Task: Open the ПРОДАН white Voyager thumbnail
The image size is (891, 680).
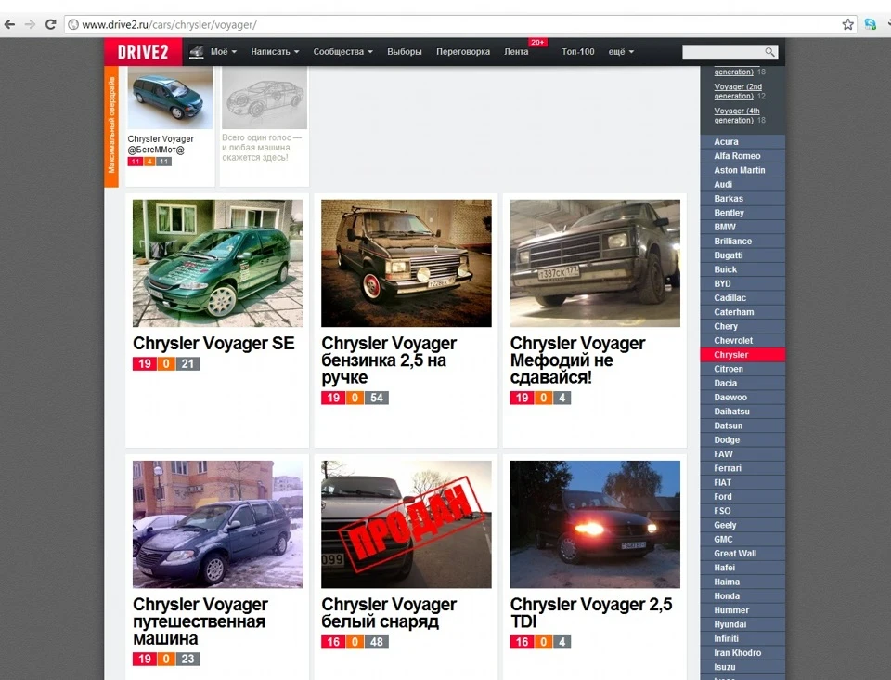Action: (x=407, y=524)
